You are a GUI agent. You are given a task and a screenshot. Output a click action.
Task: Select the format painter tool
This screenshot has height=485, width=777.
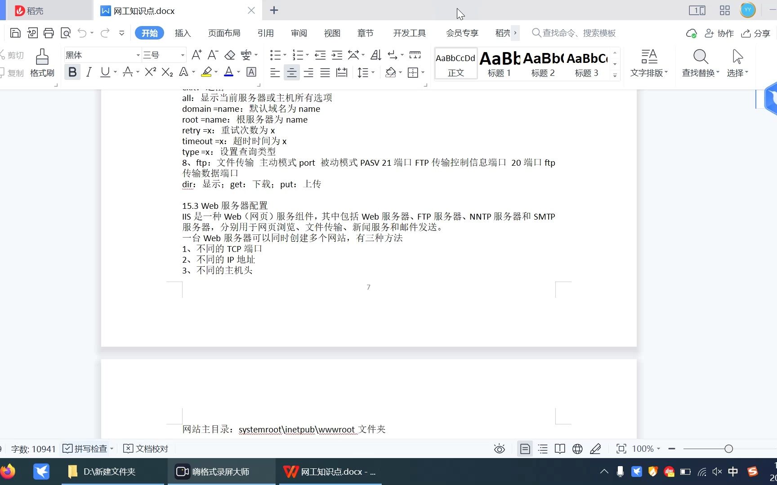[42, 63]
